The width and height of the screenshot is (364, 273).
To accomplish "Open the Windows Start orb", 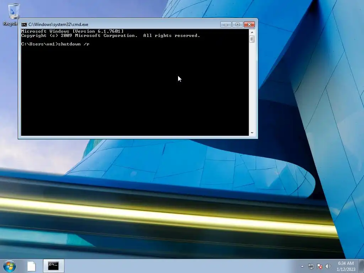I will point(10,266).
